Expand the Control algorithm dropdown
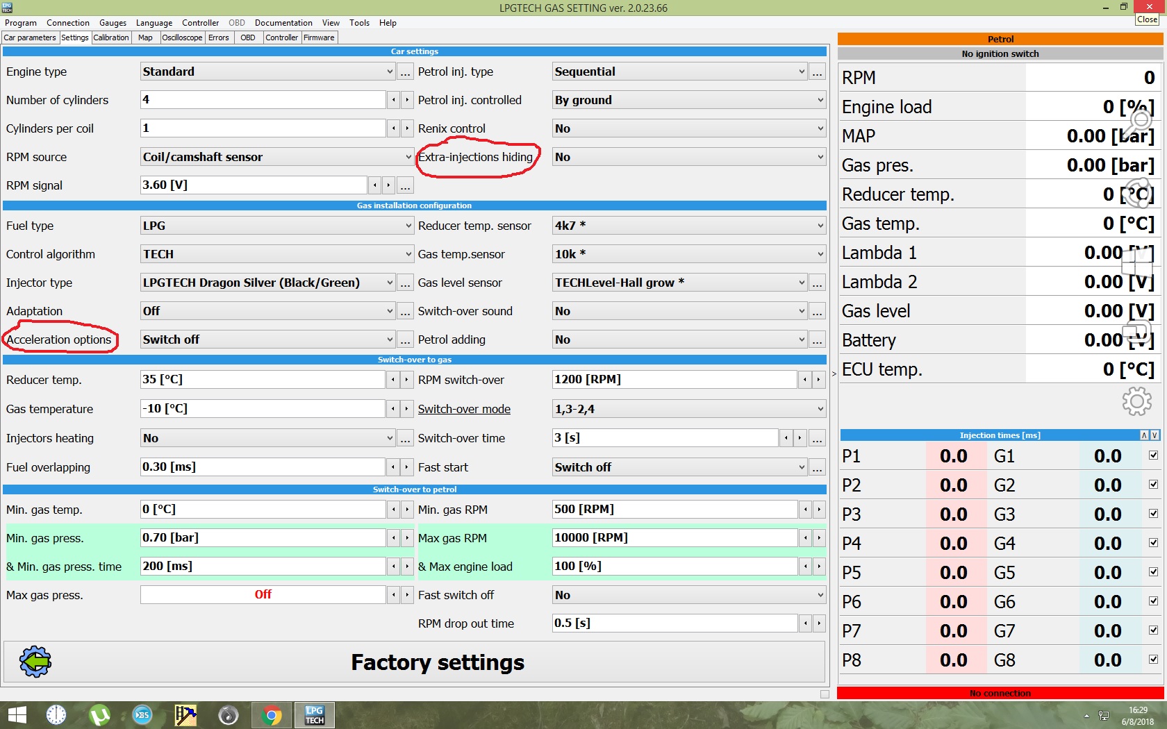Screen dimensions: 1167x729 [277, 254]
